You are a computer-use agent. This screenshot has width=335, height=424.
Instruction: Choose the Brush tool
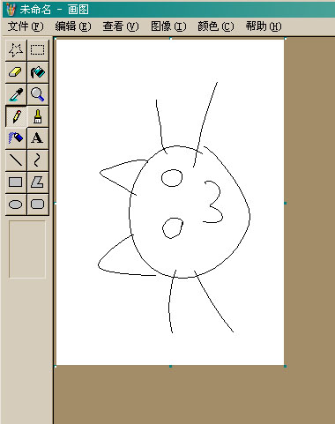[x=38, y=116]
